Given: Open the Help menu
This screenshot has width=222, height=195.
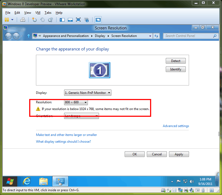Looking at the screenshot, I should click(59, 13).
